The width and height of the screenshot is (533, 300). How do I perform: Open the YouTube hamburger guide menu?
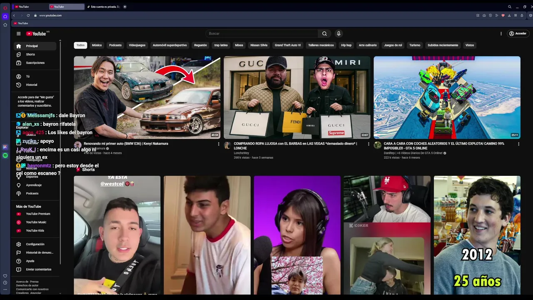[x=18, y=34]
